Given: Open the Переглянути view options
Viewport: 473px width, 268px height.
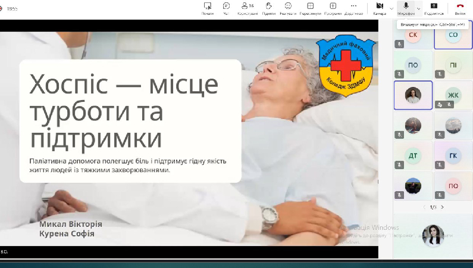Looking at the screenshot, I should (x=310, y=8).
